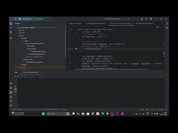The image size is (178, 133).
Task: Open more run actions menu
Action: [x=132, y=19]
